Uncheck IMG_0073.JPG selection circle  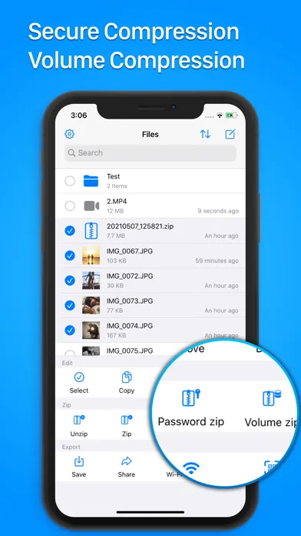point(70,305)
